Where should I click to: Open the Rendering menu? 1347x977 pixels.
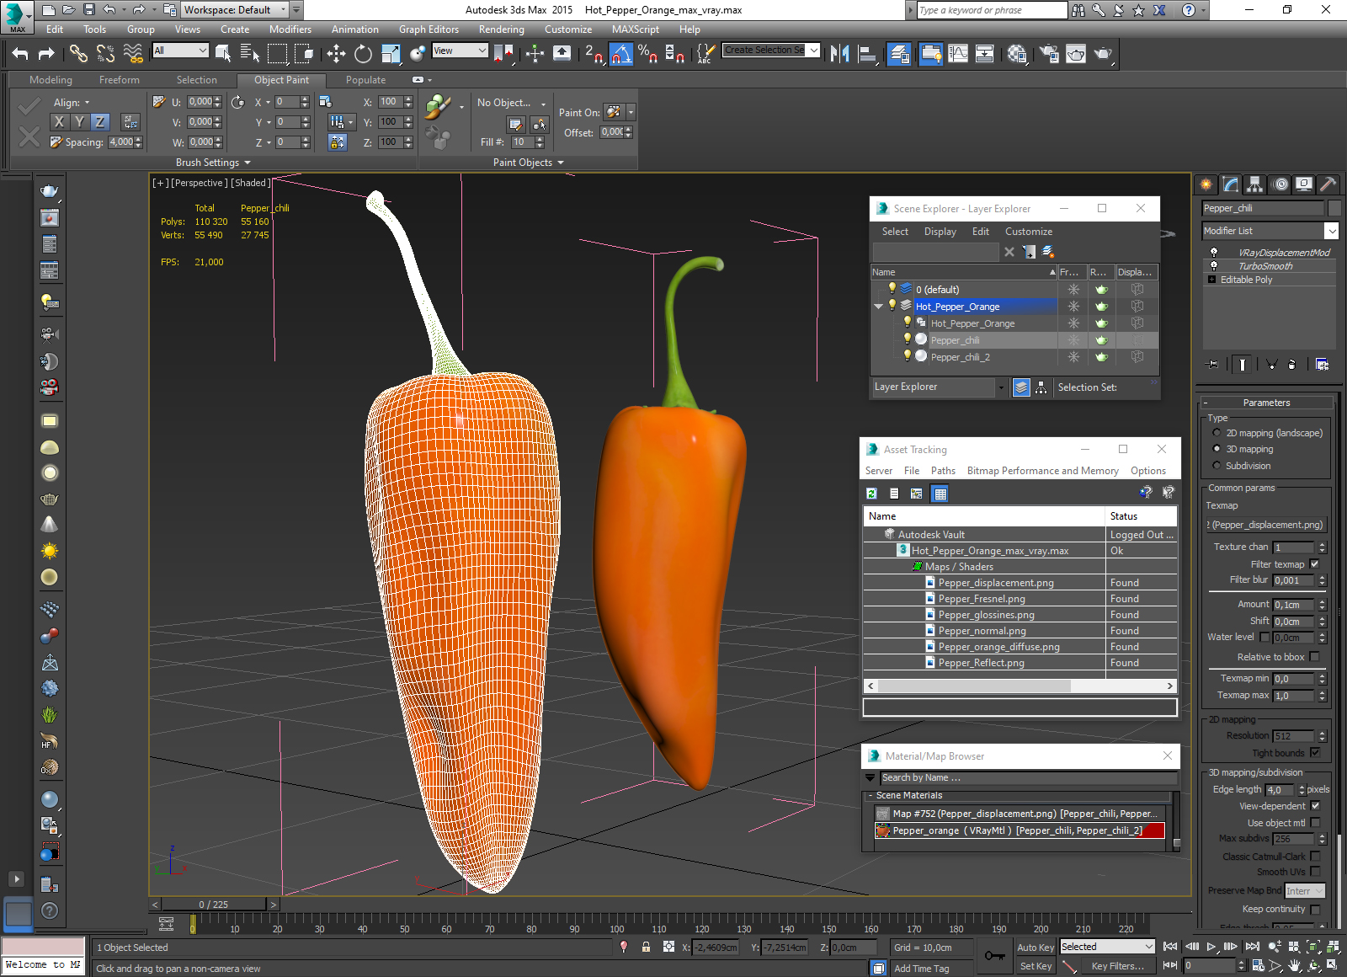[501, 29]
